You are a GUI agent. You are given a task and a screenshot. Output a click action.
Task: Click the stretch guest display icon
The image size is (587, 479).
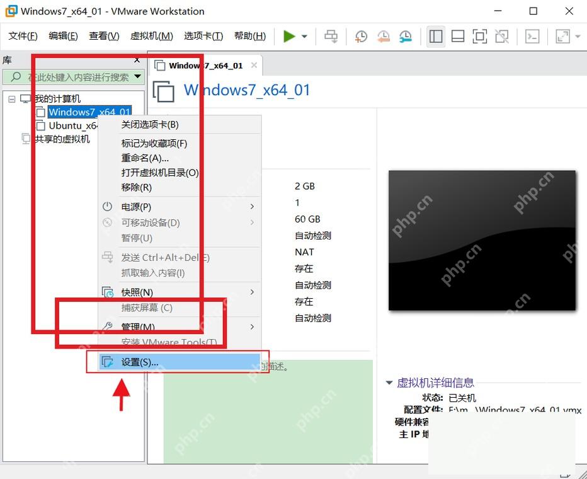coord(562,37)
